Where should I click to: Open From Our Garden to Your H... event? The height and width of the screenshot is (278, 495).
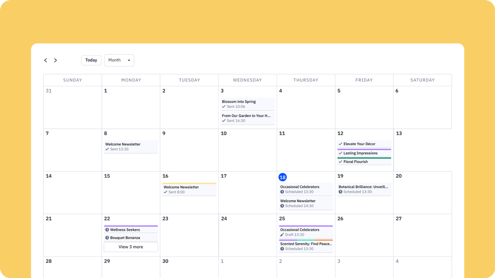tap(247, 118)
